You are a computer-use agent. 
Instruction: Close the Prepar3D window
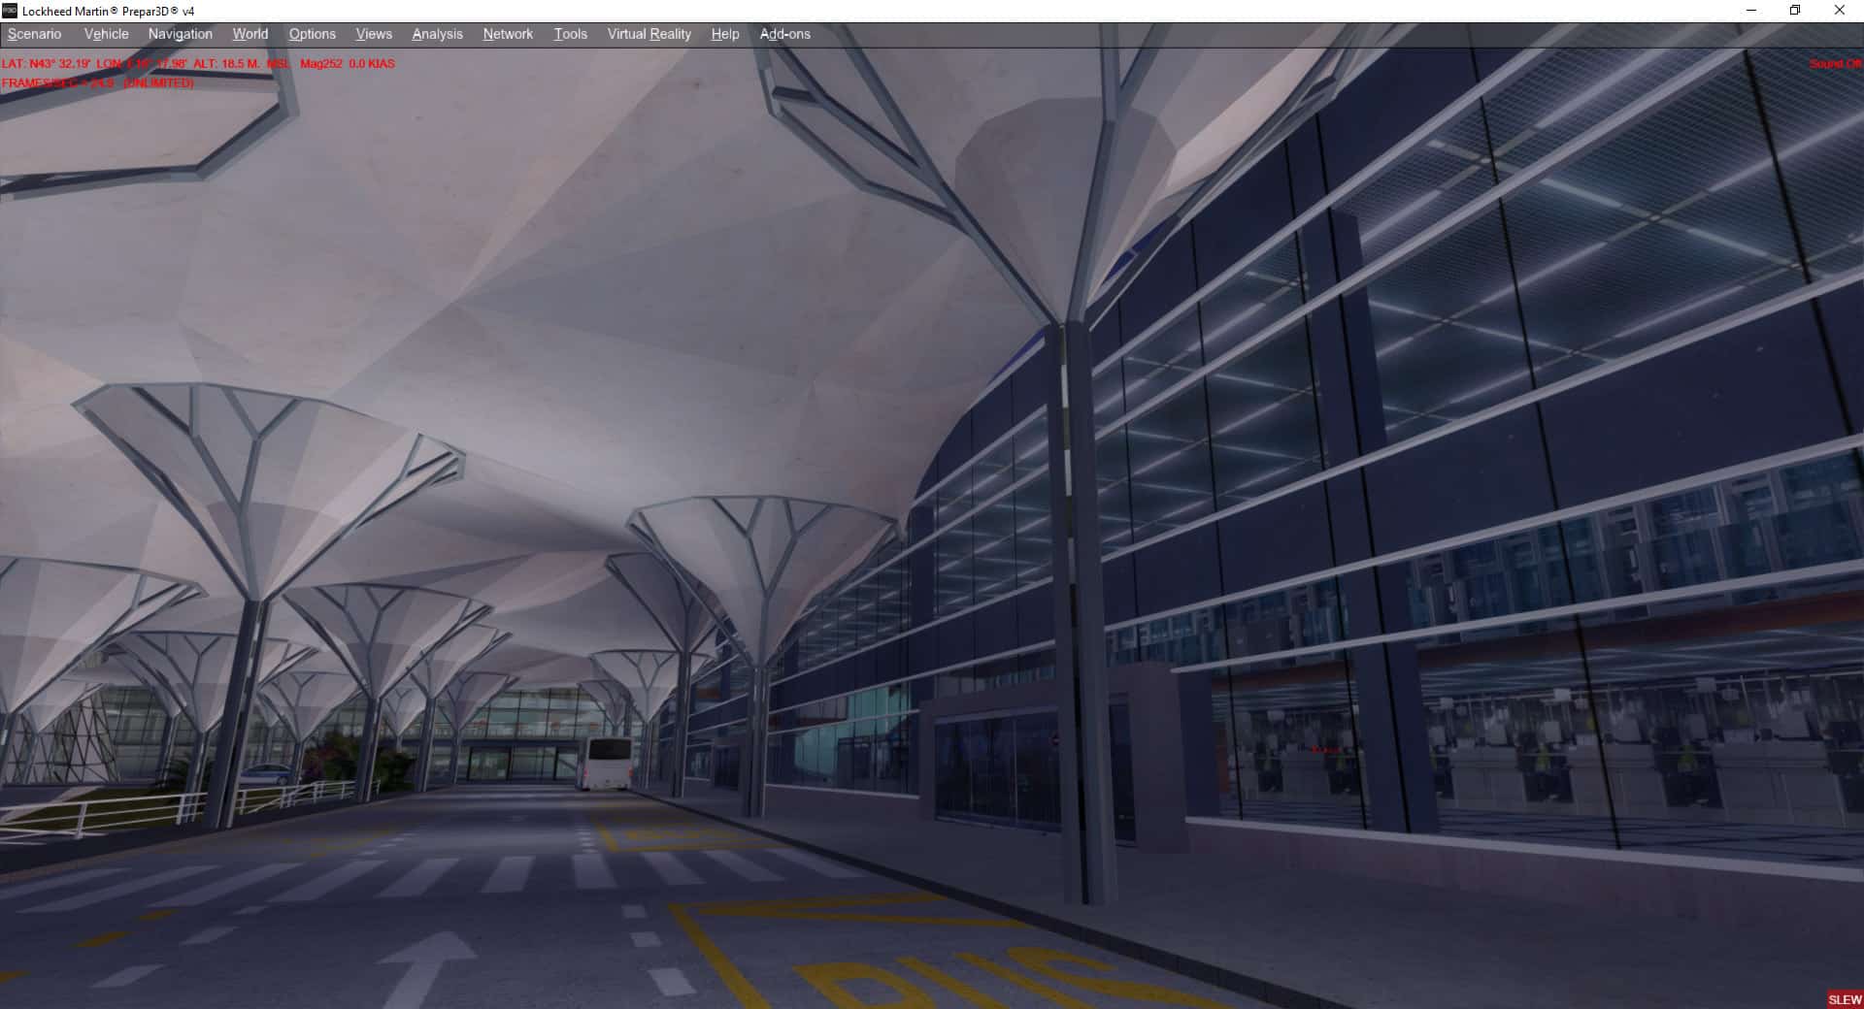[x=1839, y=11]
